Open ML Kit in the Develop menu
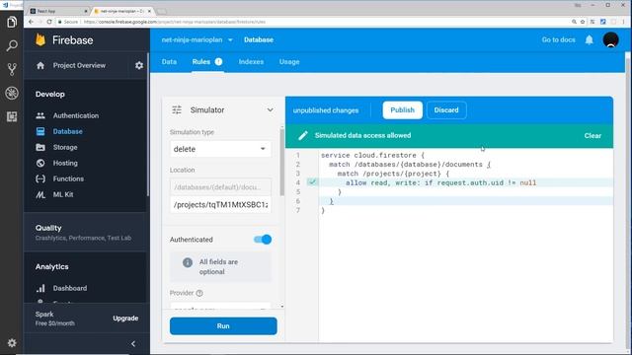The image size is (632, 355). point(63,195)
